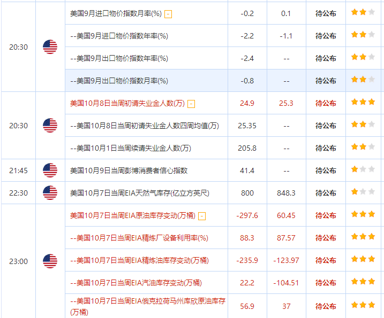
Task: Click the US flag beside 23:00
Action: point(50,261)
